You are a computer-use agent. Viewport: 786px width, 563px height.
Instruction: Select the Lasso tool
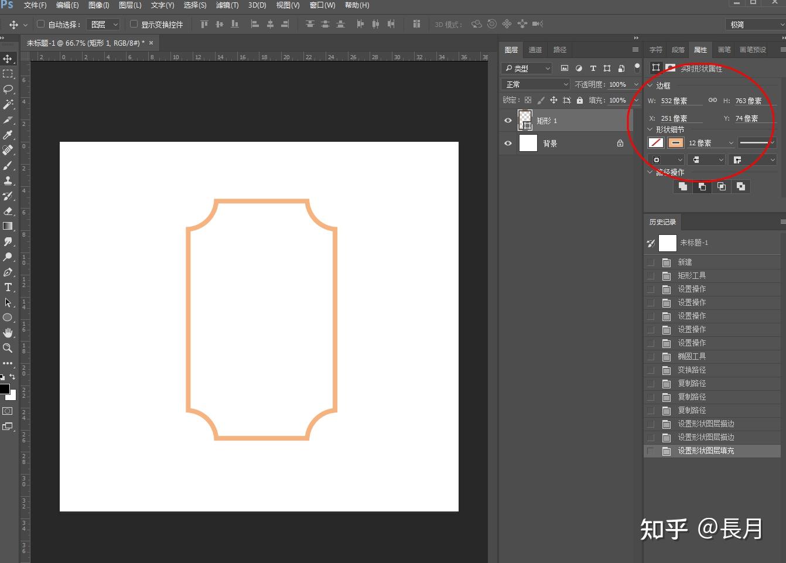[8, 89]
